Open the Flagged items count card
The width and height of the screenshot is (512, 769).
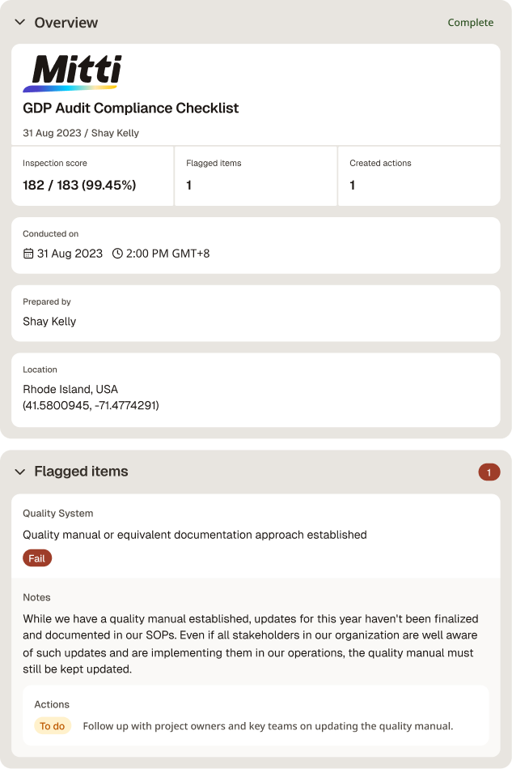pos(256,176)
